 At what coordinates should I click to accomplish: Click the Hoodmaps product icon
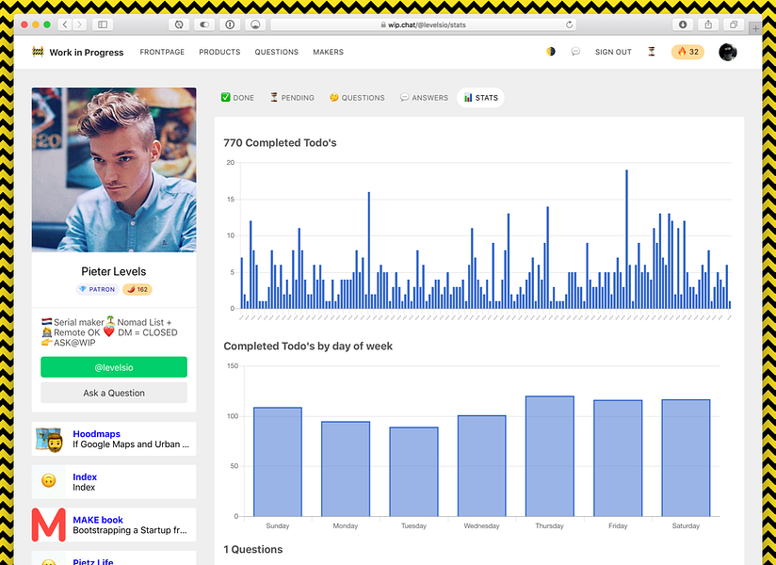click(x=49, y=439)
